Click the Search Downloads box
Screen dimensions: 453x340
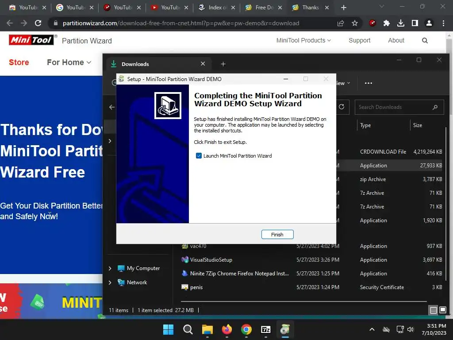[x=399, y=107]
